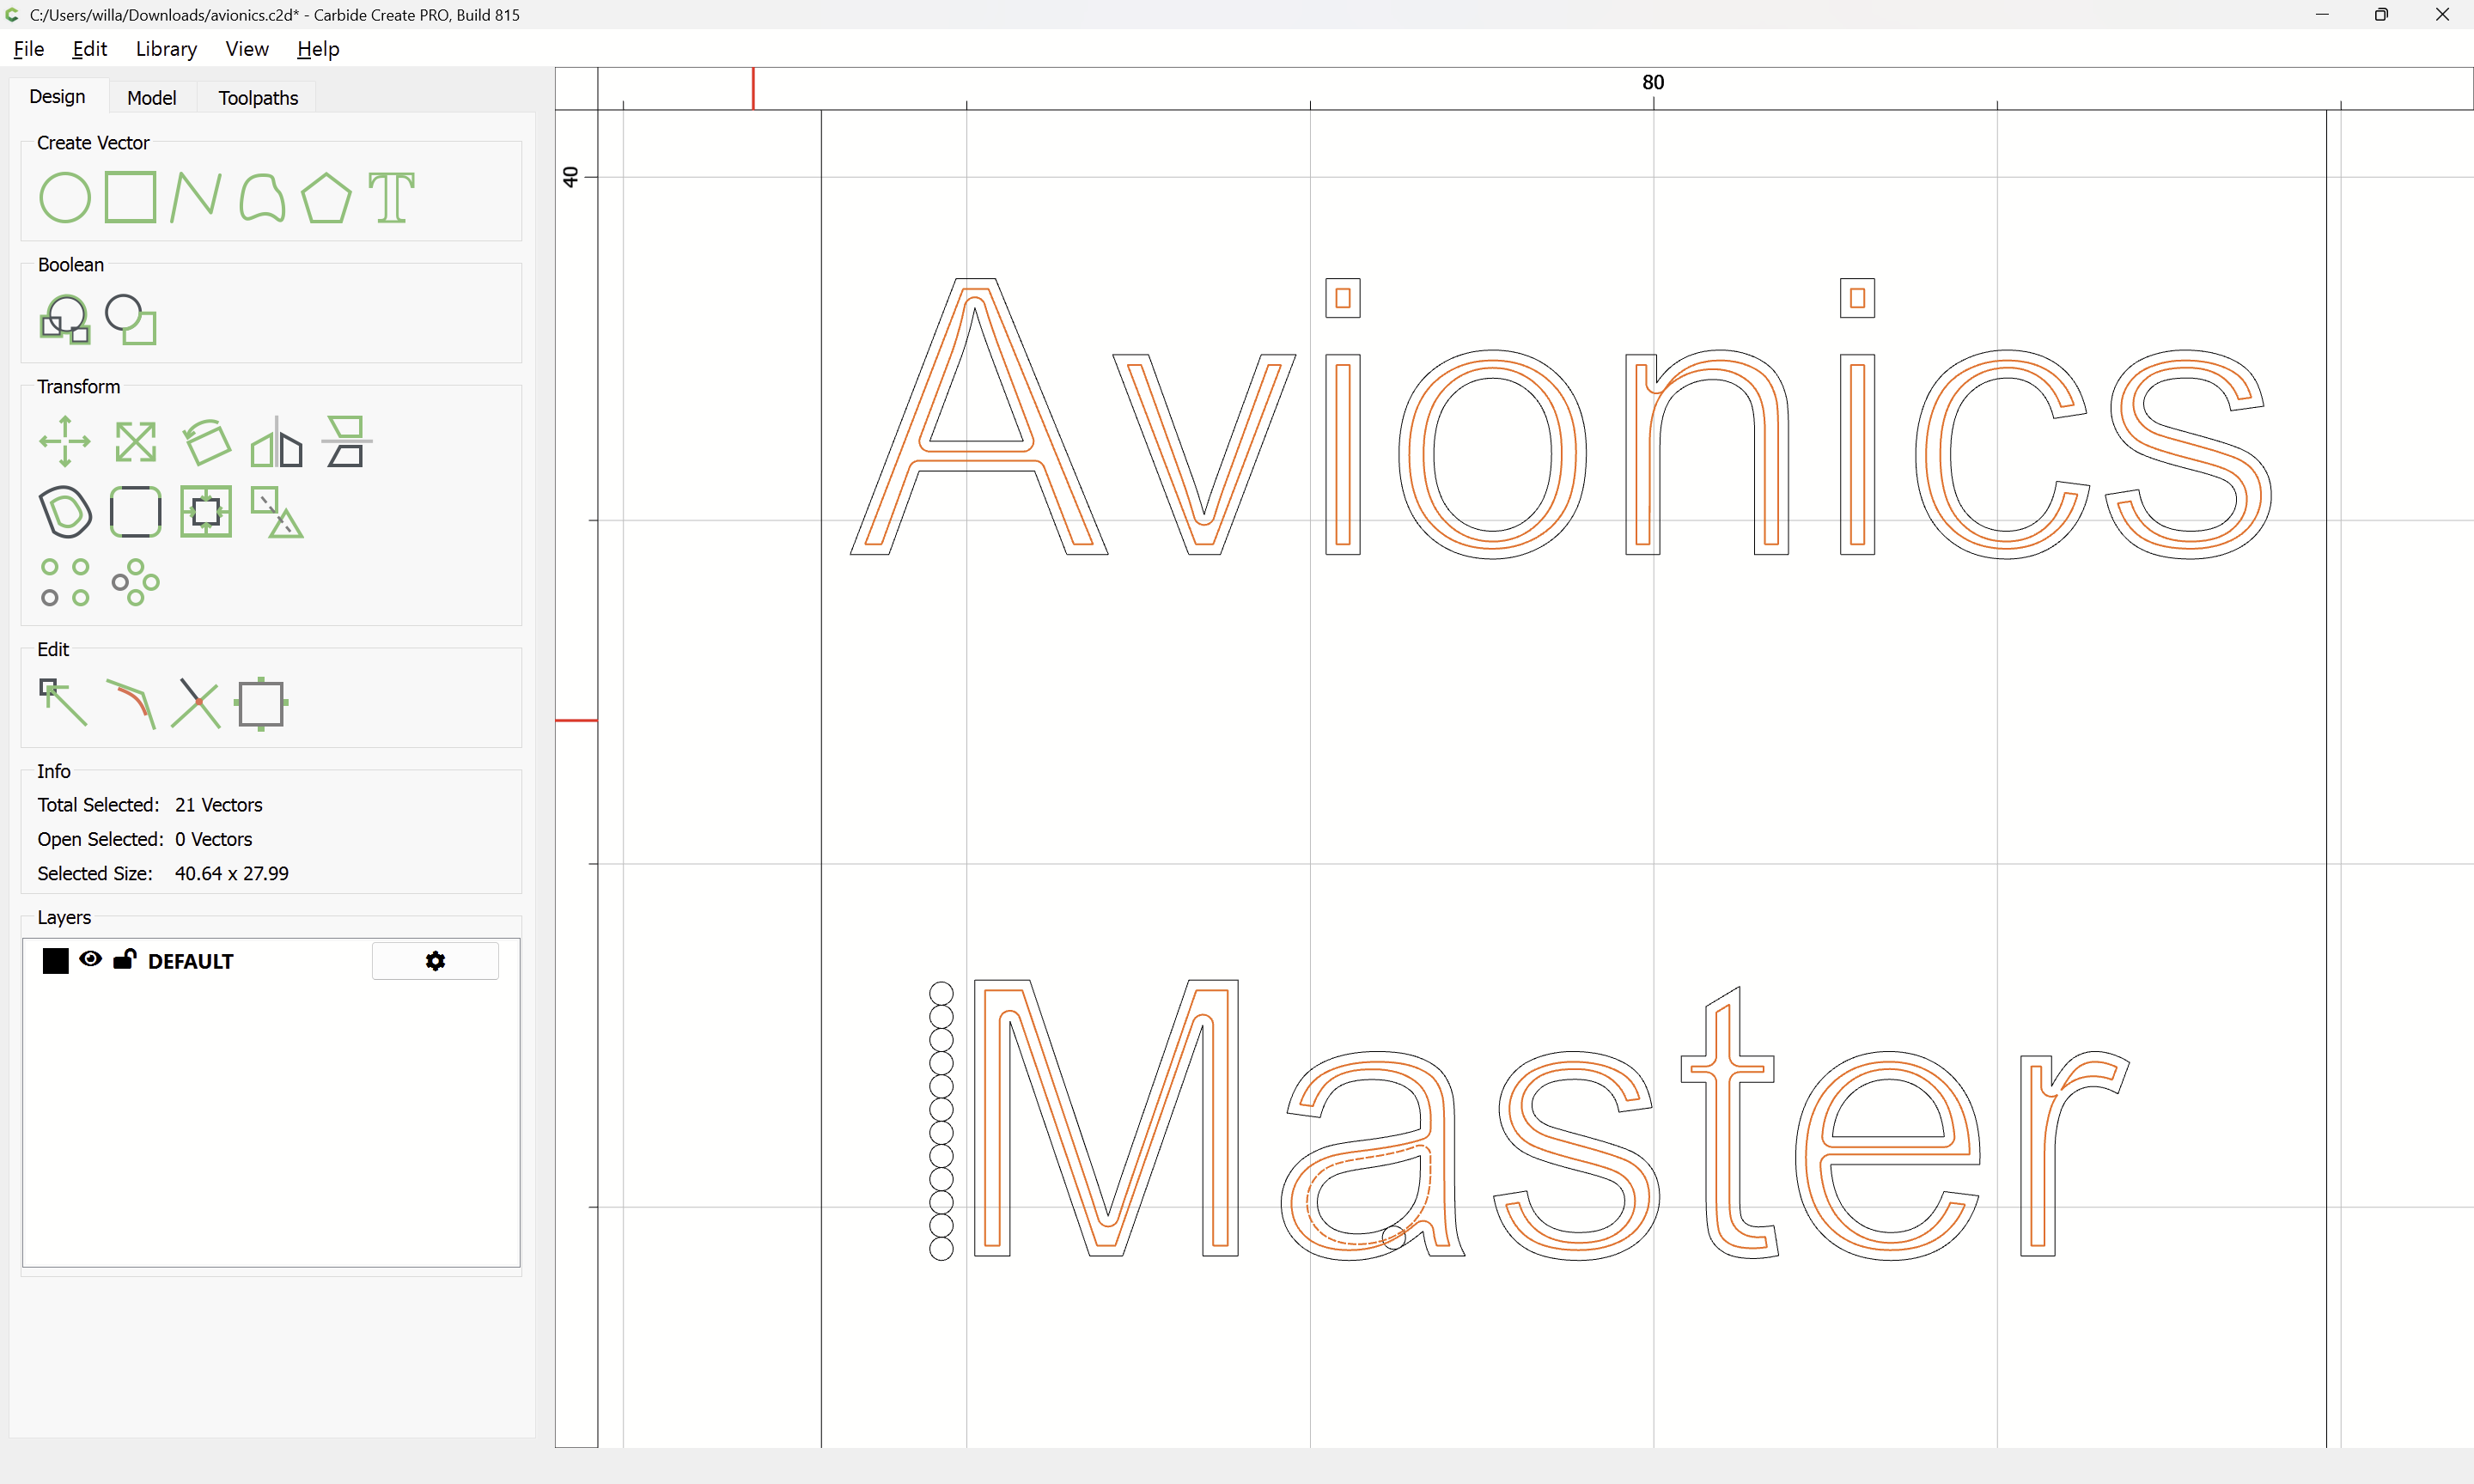Restore down the Carbide Create window
This screenshot has height=1484, width=2474.
[2382, 14]
